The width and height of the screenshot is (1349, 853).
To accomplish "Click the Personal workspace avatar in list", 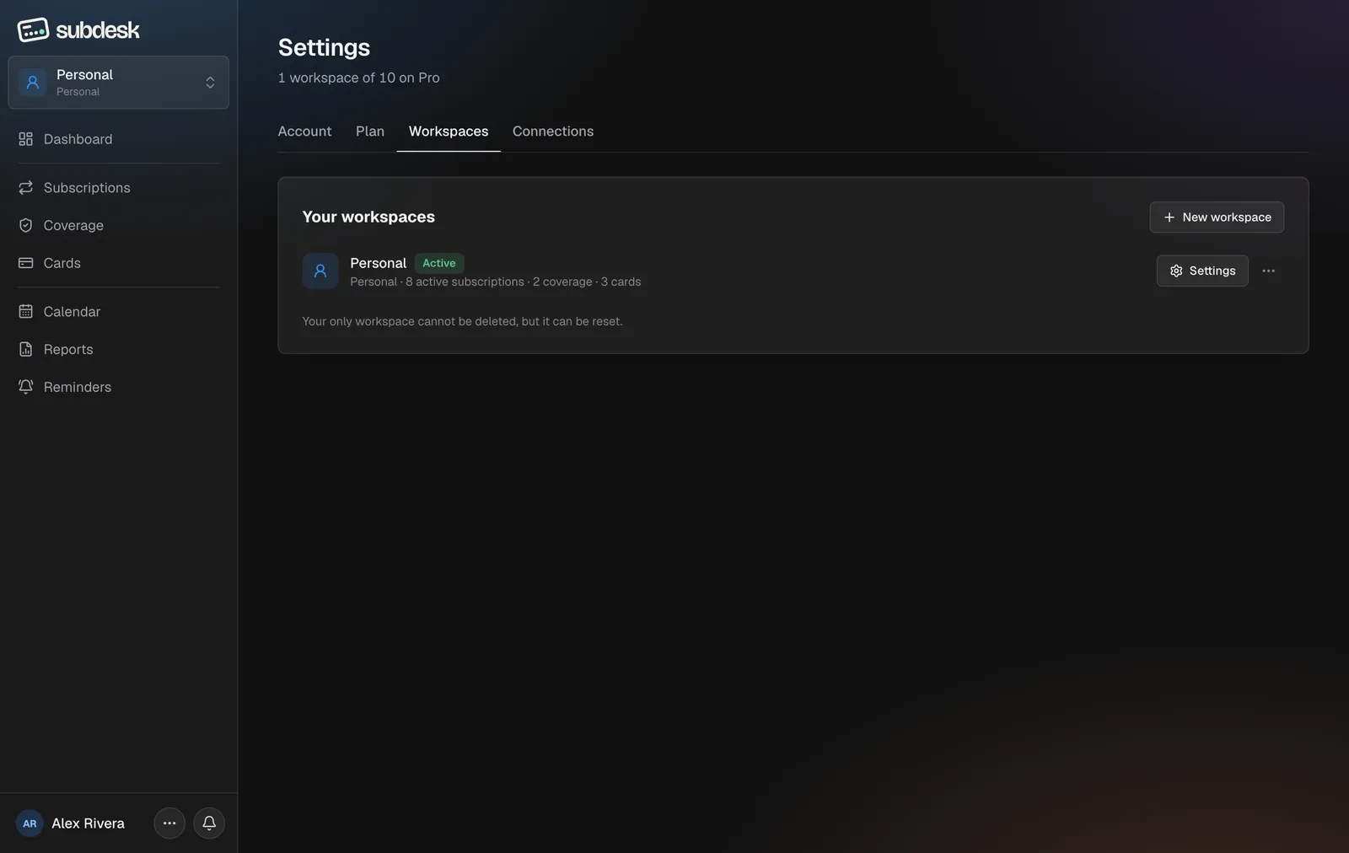I will pos(320,271).
